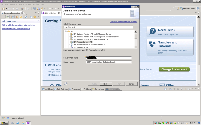The image size is (201, 125).
Task: Click the publish icon in Servers view toolbar
Action: pos(171,89)
